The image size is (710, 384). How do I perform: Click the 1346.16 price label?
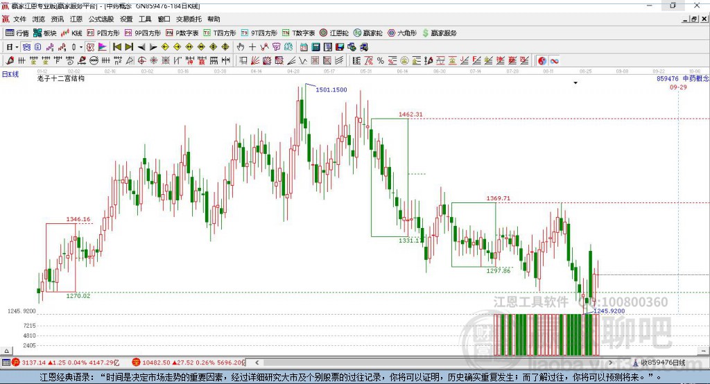78,219
